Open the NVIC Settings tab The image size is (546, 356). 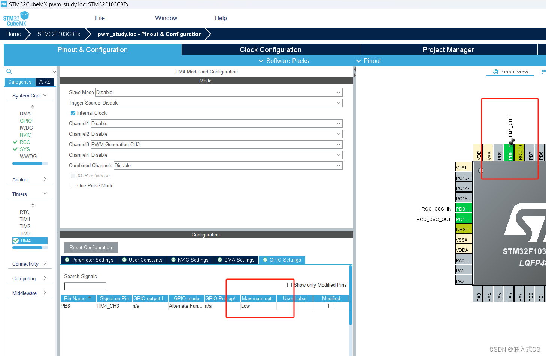[x=190, y=260]
